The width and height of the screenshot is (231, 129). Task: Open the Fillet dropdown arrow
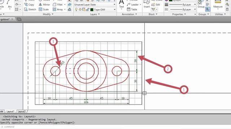[x=65, y=5]
